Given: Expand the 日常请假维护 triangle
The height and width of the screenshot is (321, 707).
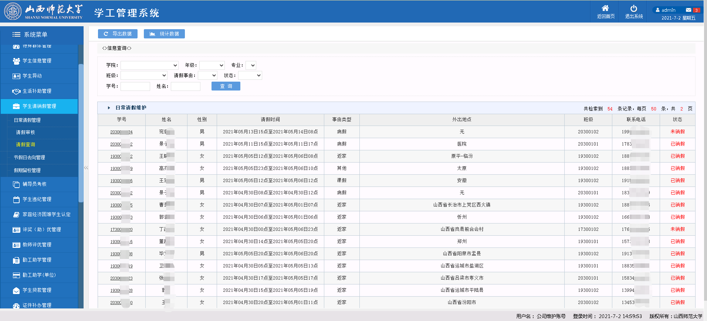Looking at the screenshot, I should pos(109,108).
